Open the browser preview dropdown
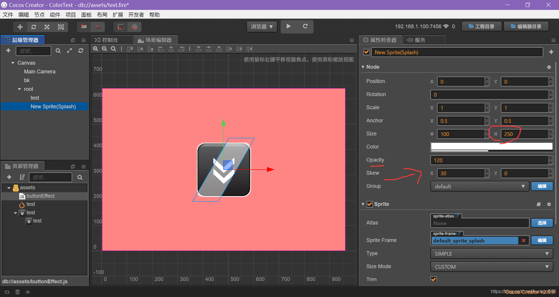 [262, 26]
